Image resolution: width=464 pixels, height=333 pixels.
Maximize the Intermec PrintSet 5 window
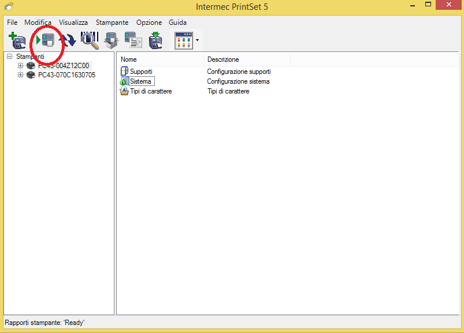[x=428, y=5]
